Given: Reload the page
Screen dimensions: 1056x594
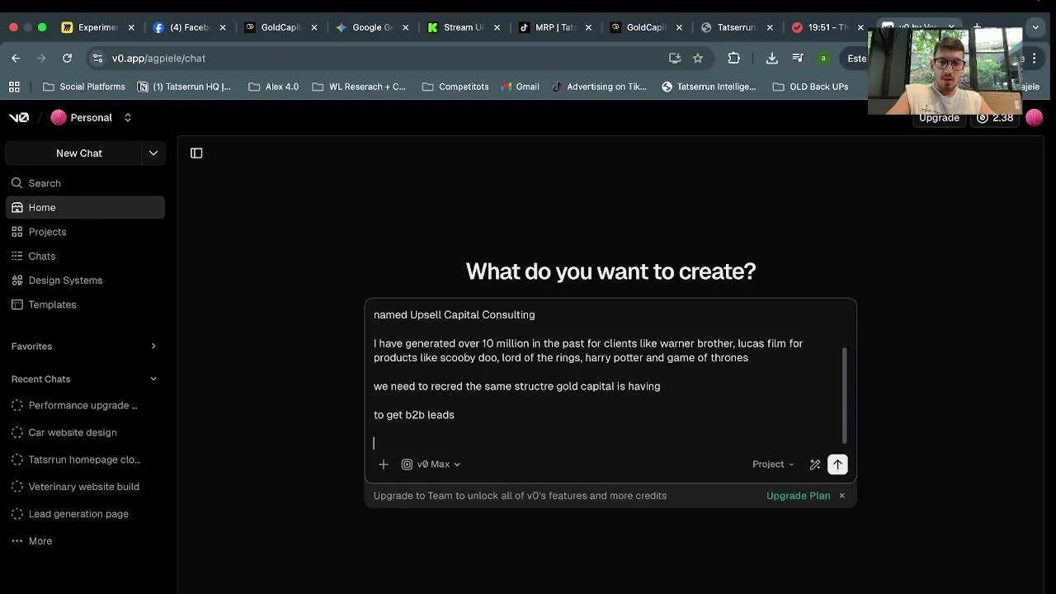Looking at the screenshot, I should [67, 58].
